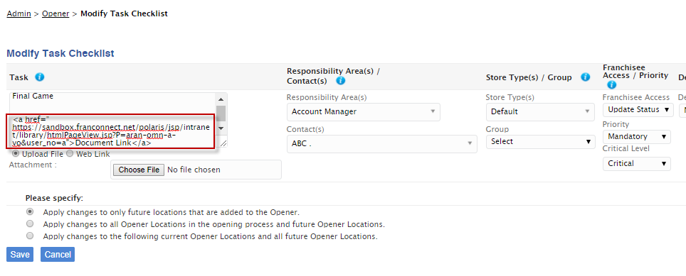Open the Group Select dropdown
686x276 pixels.
coord(540,142)
